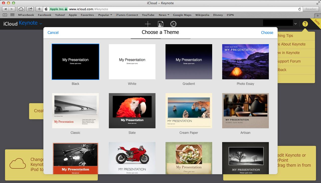Open the iTunes Connect bookmark
The image size is (321, 183).
coord(127,15)
